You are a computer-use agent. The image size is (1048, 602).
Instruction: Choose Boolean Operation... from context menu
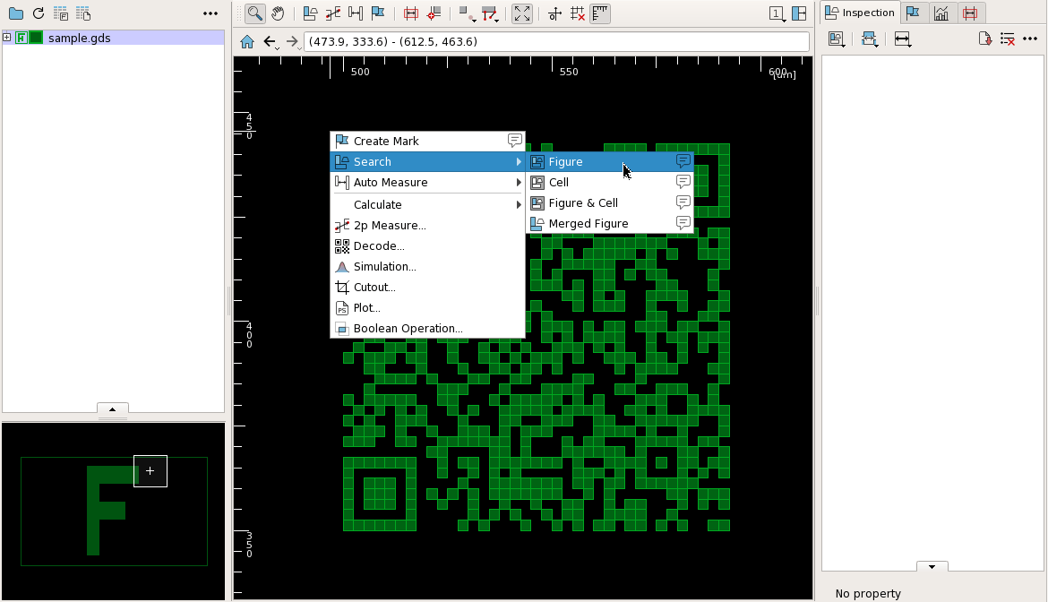[428, 329]
